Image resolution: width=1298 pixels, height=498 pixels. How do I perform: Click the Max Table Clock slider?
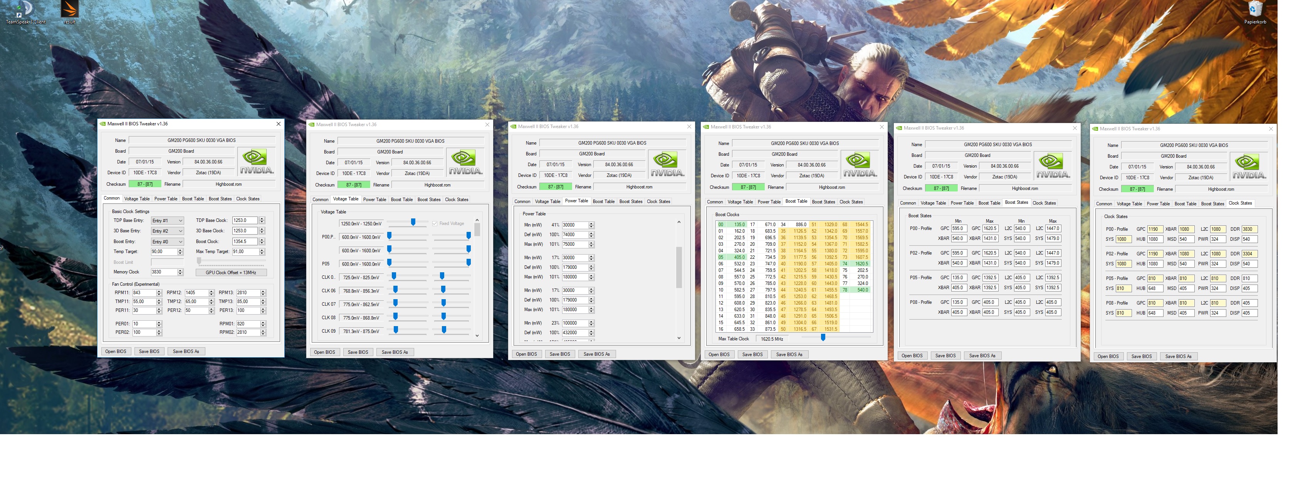click(x=823, y=338)
